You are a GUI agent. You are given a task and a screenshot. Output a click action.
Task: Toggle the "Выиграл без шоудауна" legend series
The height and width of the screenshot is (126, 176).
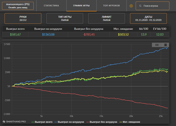click(102, 122)
